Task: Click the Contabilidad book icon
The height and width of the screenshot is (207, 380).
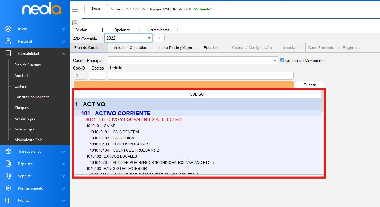Action: pos(8,54)
